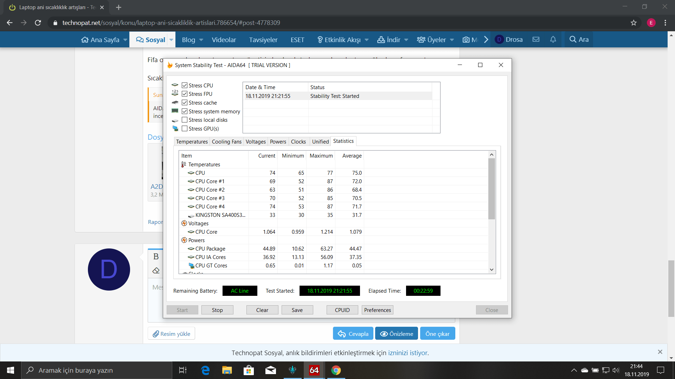The image size is (675, 379).
Task: Open Microsoft Store taskbar icon
Action: point(249,370)
